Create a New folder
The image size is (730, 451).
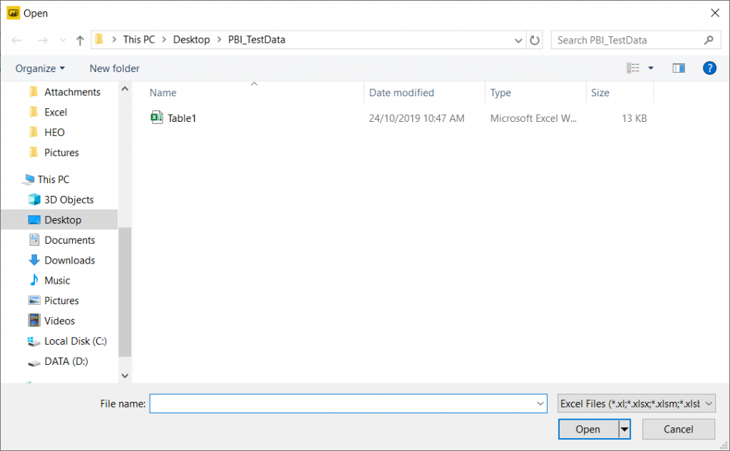114,68
